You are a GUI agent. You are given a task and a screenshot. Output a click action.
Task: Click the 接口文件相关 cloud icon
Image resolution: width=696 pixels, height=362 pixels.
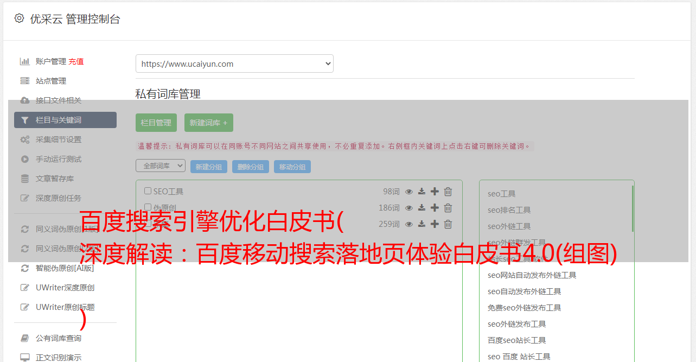click(24, 100)
